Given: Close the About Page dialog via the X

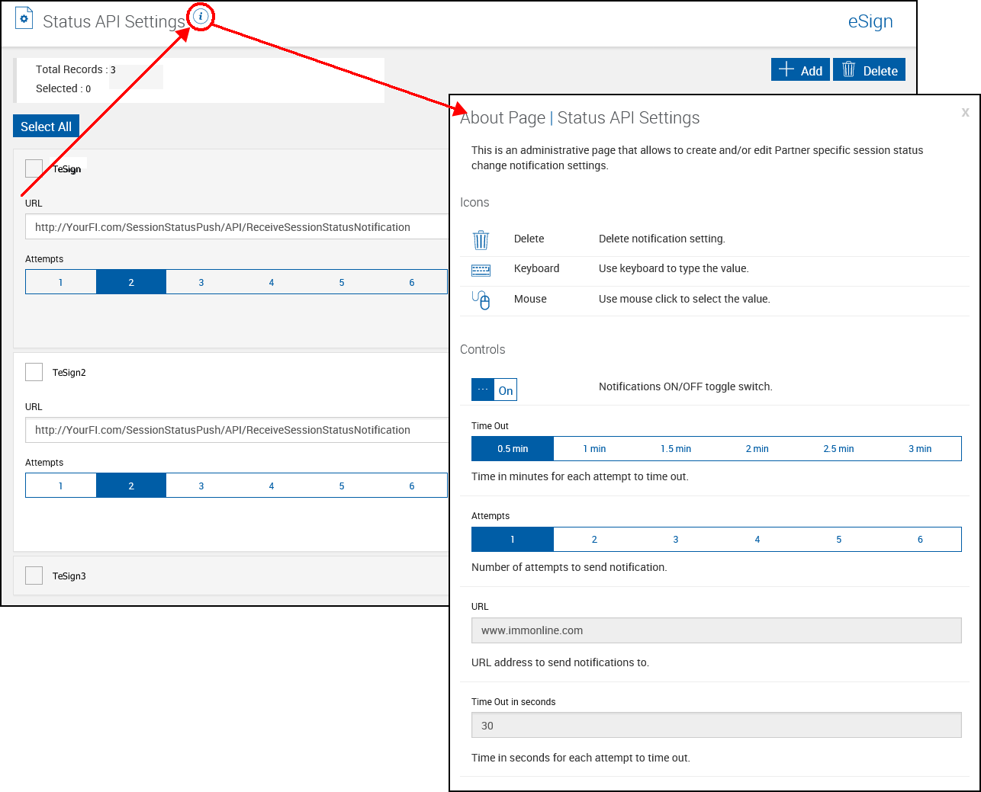Looking at the screenshot, I should [x=965, y=112].
